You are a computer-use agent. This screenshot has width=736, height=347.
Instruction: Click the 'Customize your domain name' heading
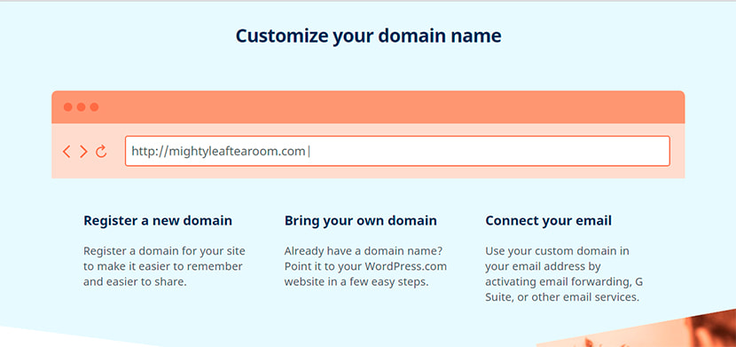pyautogui.click(x=369, y=36)
